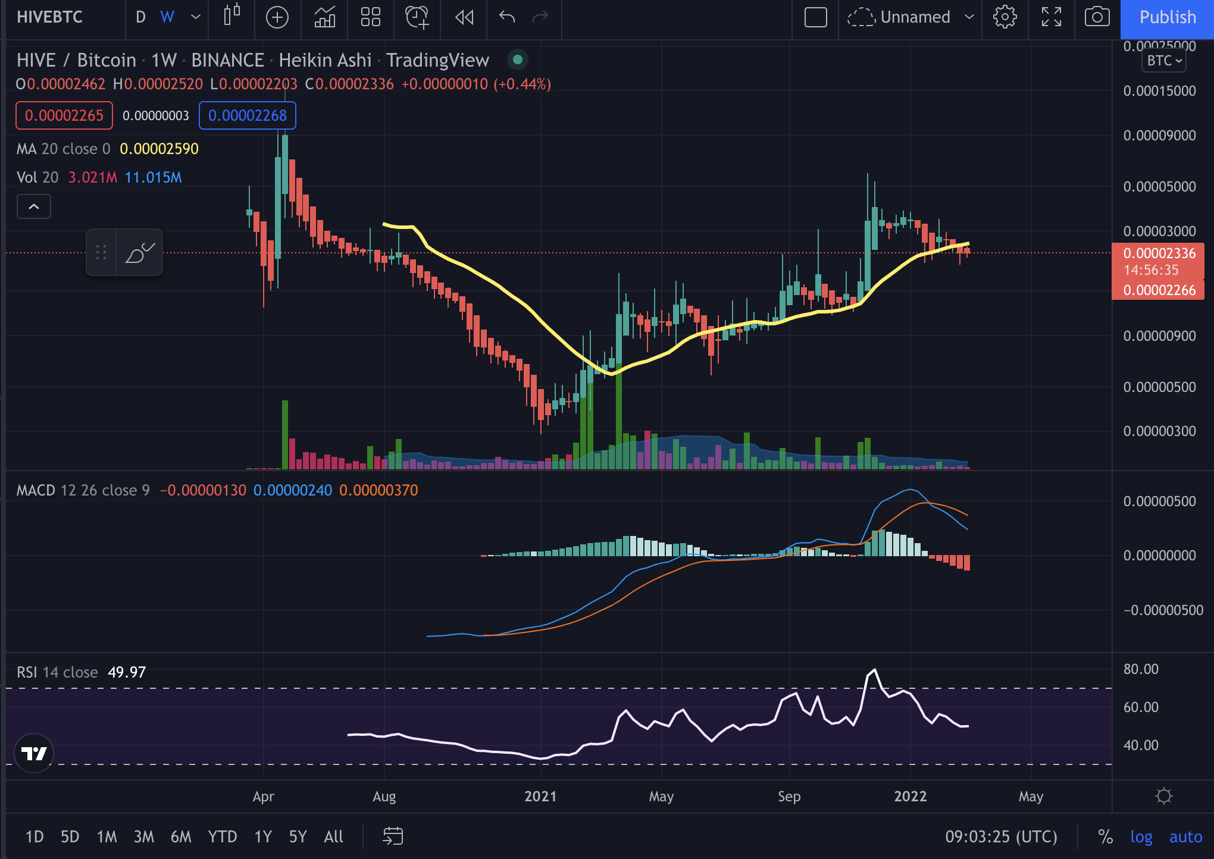Select the MACD 12 26 close 9 legend
1214x859 pixels.
click(83, 490)
